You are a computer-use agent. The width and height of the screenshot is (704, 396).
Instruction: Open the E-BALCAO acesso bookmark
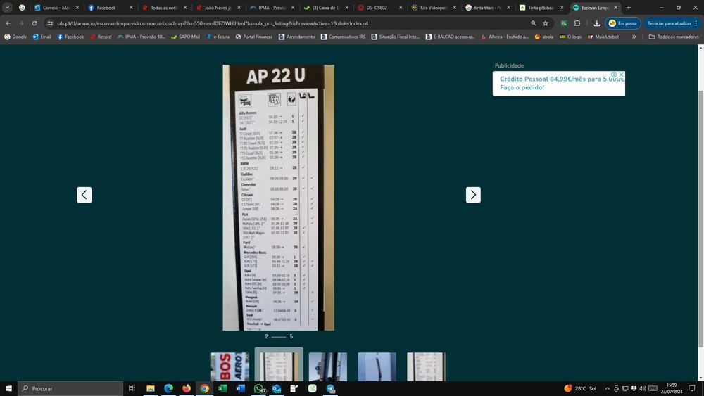[450, 37]
